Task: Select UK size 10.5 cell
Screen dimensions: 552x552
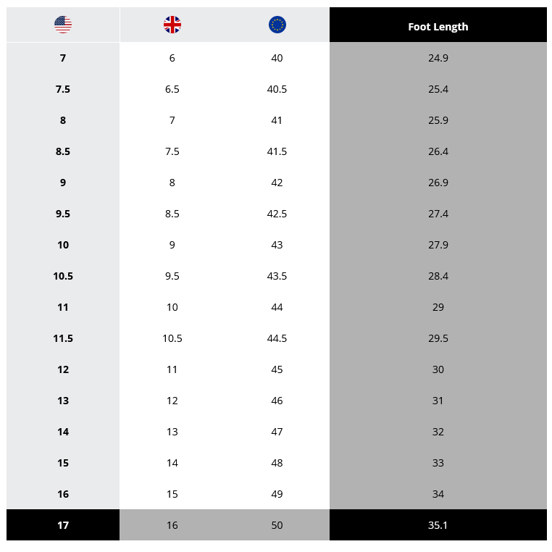Action: click(x=172, y=338)
